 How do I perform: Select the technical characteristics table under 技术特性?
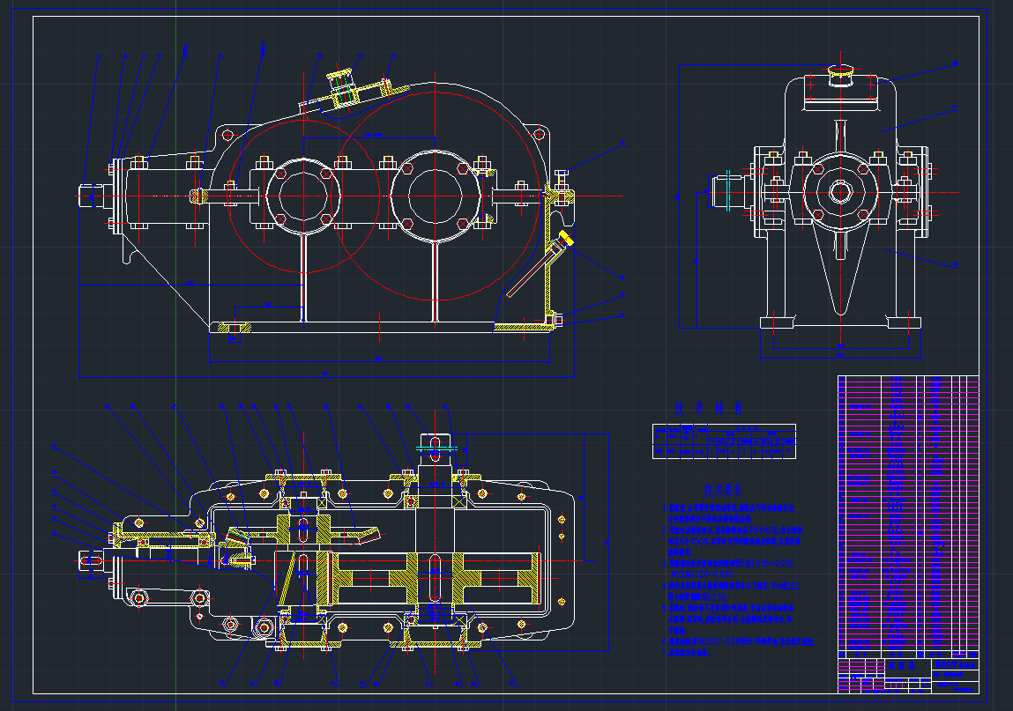(724, 441)
